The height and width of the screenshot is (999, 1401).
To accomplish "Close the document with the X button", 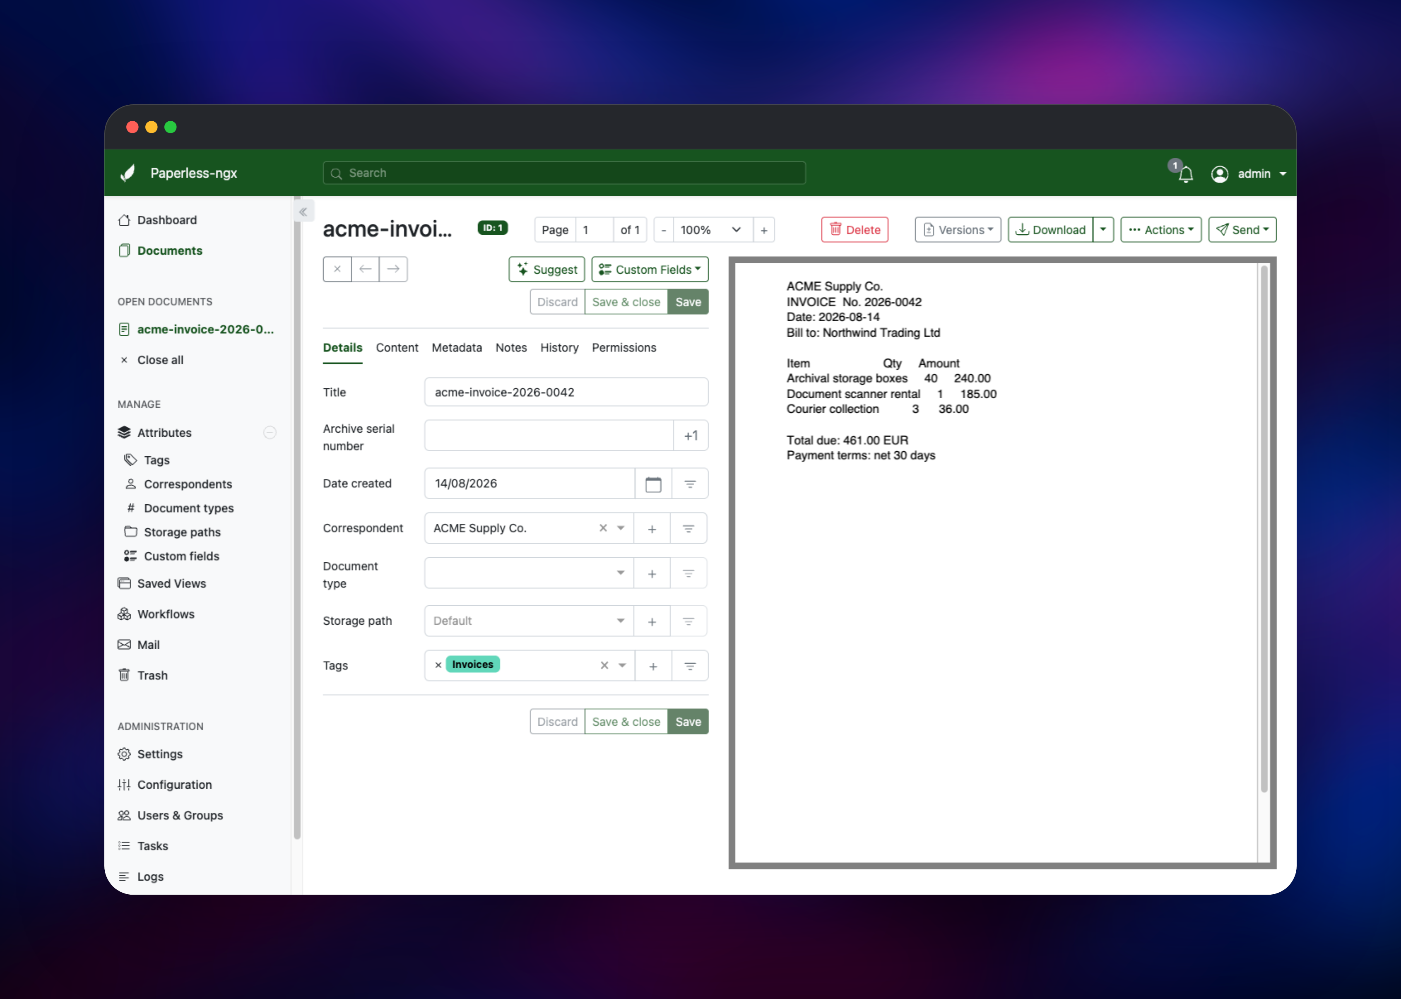I will tap(337, 269).
